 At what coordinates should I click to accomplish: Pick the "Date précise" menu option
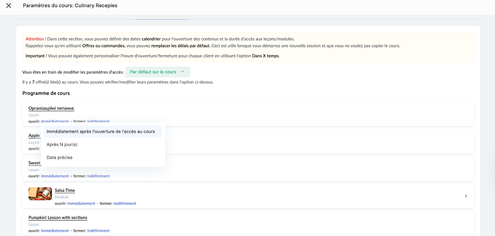59,158
